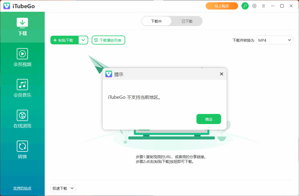Open 会员视频 member video section
The height and width of the screenshot is (196, 299).
coord(22,58)
